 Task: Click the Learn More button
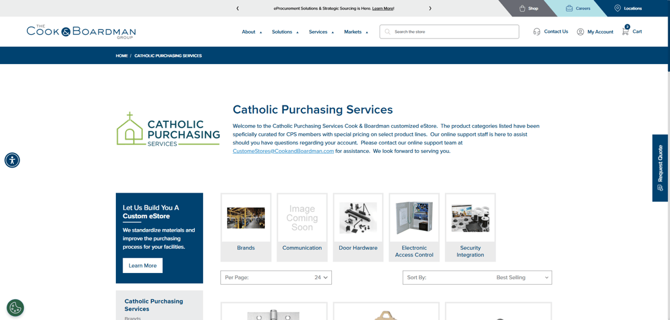pyautogui.click(x=142, y=266)
